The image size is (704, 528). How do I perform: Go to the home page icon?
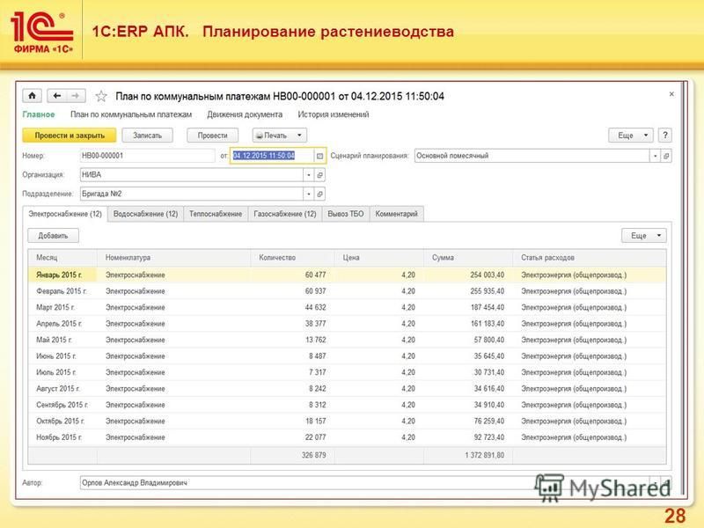click(32, 96)
